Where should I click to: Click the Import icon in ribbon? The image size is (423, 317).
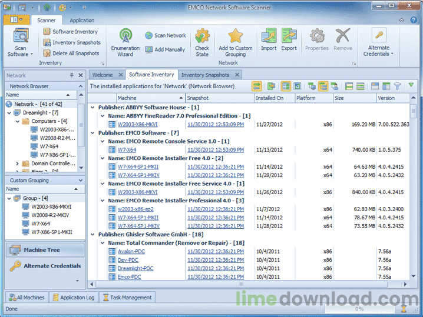click(x=269, y=36)
